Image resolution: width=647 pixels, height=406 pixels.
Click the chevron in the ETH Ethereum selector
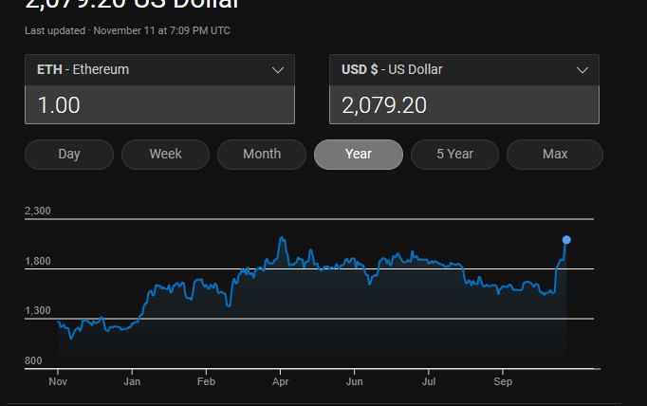[x=278, y=70]
